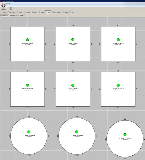This screenshot has width=145, height=160.
Task: Switch to the Sala 6 room tab
Action: [72, 12]
